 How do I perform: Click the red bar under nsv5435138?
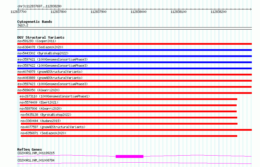tap(129, 118)
